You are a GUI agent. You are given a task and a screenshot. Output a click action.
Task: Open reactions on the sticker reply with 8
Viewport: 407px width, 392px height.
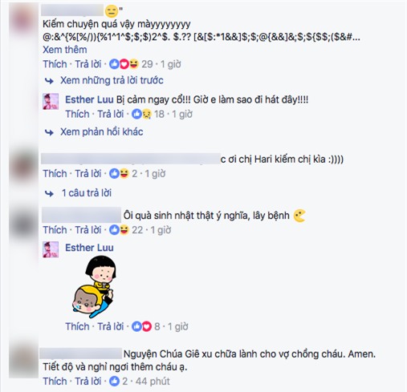tap(142, 326)
